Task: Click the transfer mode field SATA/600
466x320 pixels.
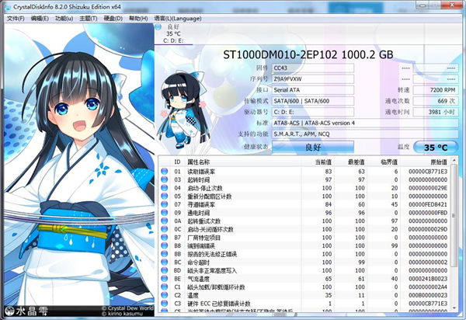Action: pos(313,101)
